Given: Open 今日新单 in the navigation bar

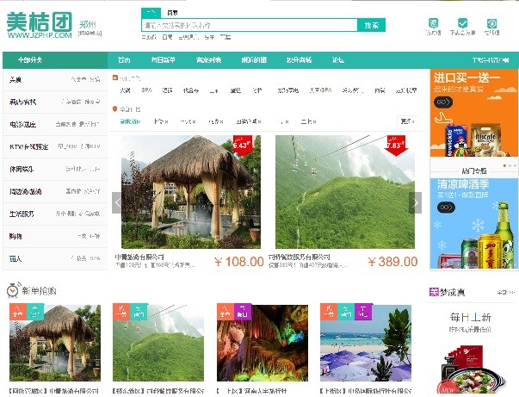Looking at the screenshot, I should click(163, 60).
